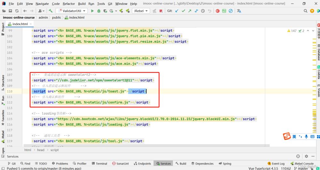Toggle Favorites tool window
The width and height of the screenshot is (320, 170).
pos(3,117)
